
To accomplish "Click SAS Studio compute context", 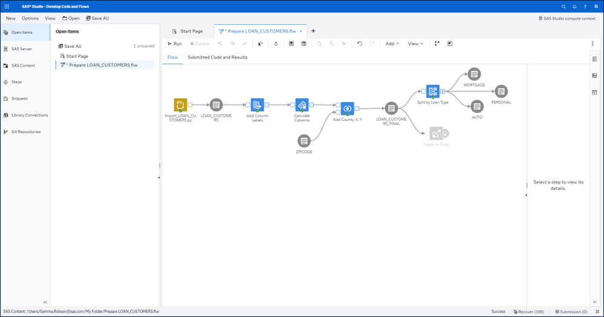I will (567, 19).
